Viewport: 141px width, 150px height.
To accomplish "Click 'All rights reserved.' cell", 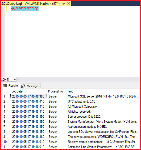I will (x=103, y=112).
